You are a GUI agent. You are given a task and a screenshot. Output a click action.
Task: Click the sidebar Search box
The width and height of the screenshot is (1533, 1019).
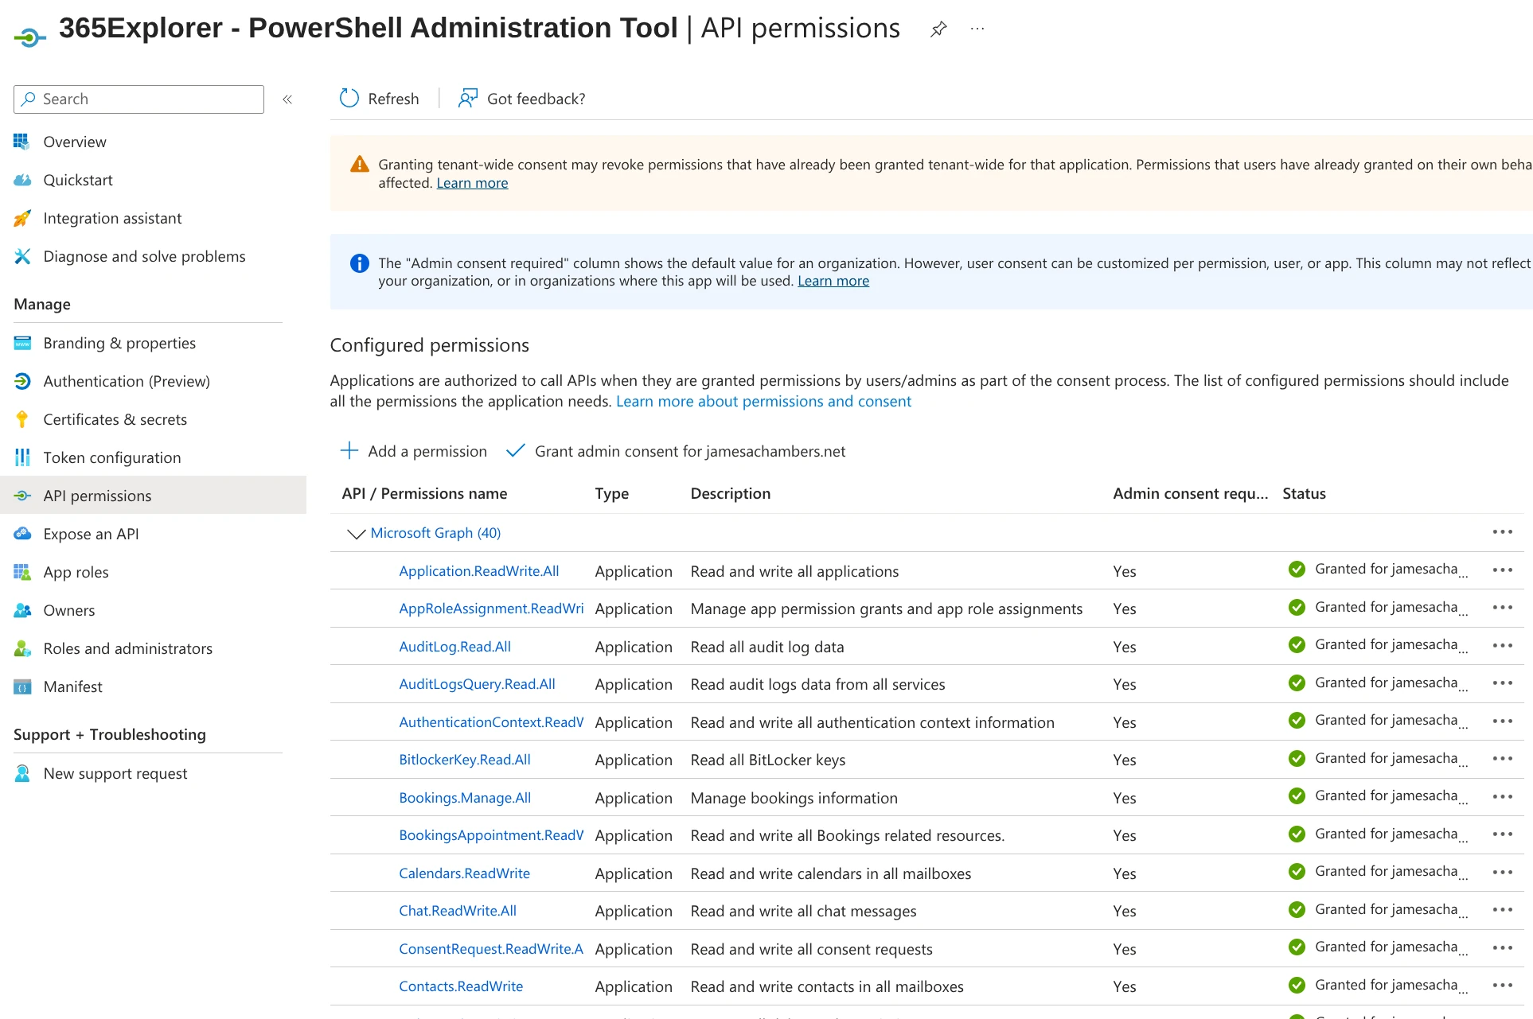pos(138,99)
